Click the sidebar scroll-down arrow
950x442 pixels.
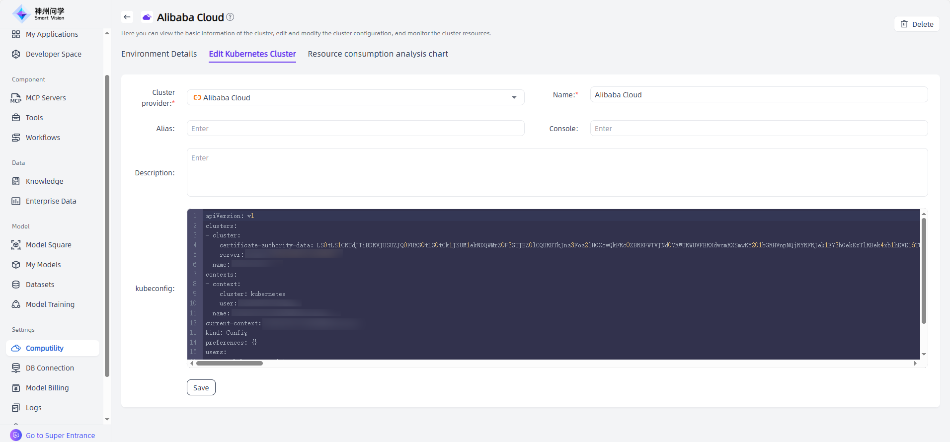tap(107, 420)
